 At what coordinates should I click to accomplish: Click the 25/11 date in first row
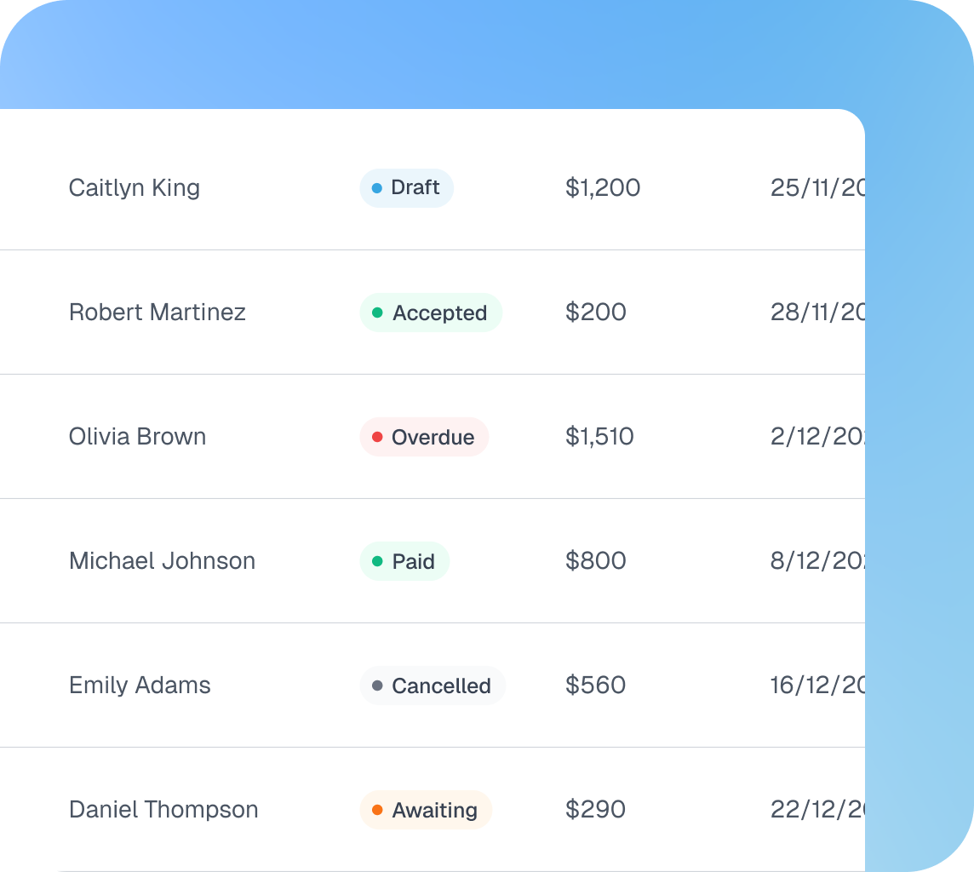click(817, 187)
